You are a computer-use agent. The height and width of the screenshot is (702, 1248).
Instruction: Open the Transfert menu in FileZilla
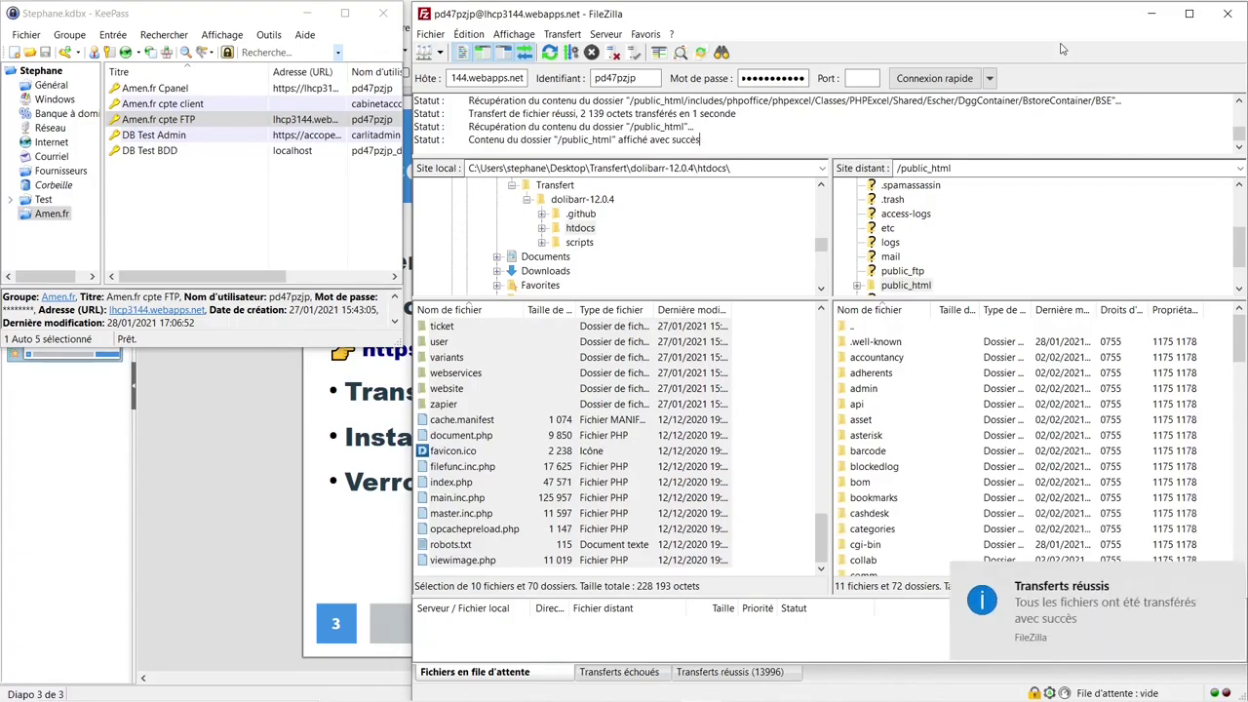click(562, 34)
